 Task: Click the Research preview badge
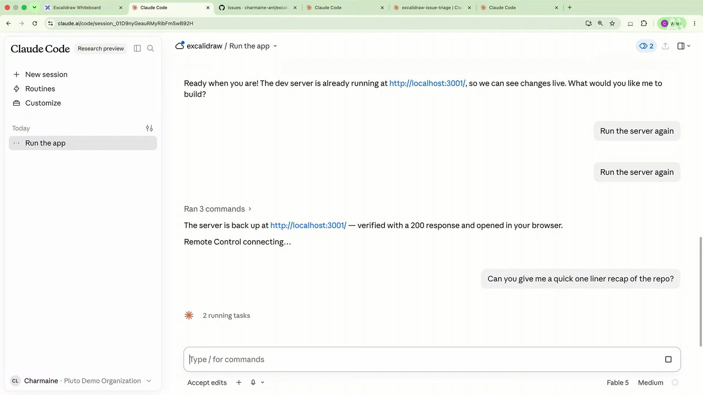(x=101, y=49)
